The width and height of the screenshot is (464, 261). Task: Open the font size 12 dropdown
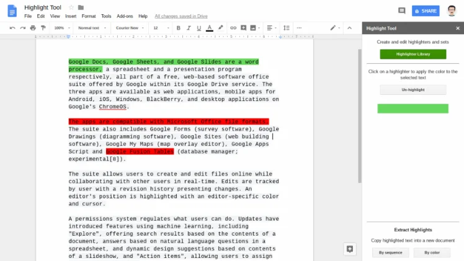pos(161,28)
